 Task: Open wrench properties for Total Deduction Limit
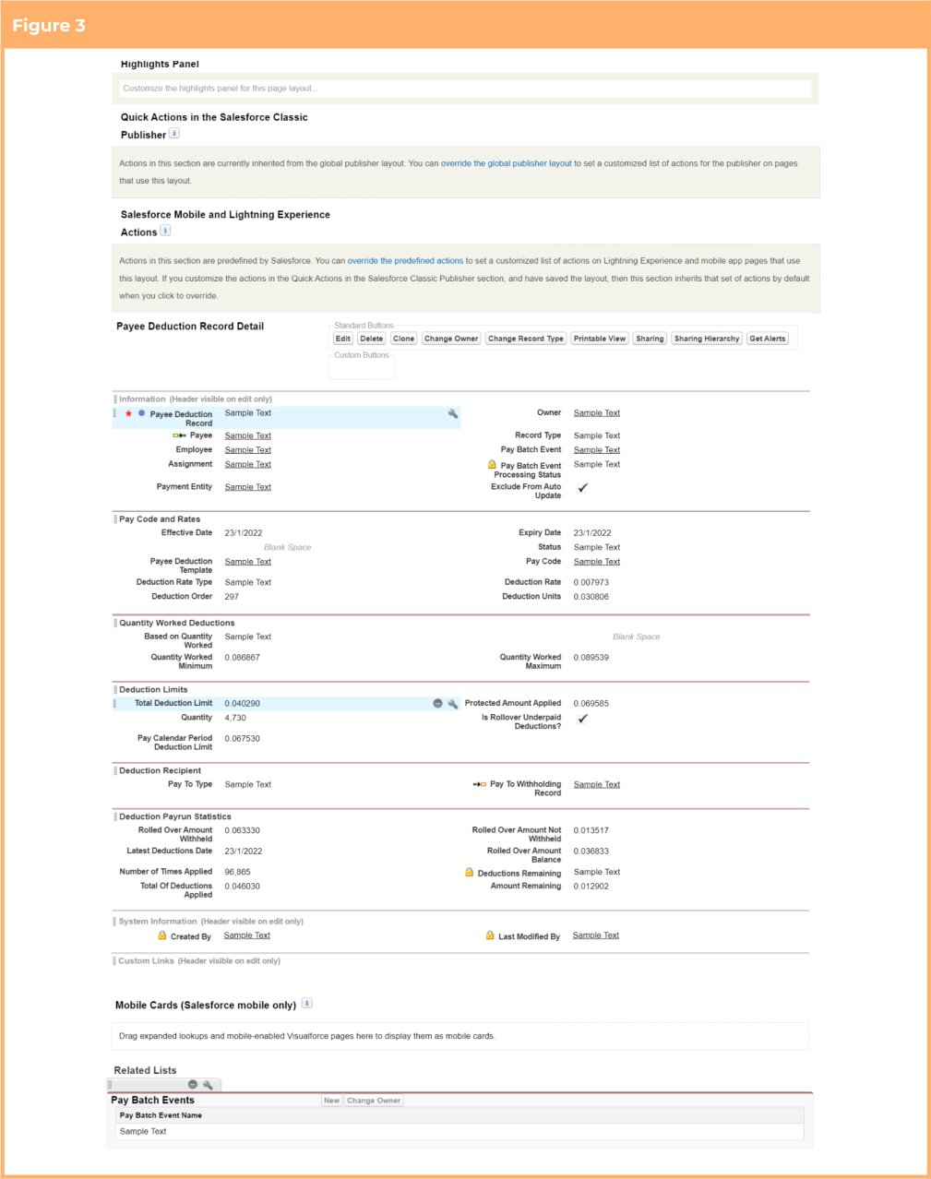tap(452, 704)
